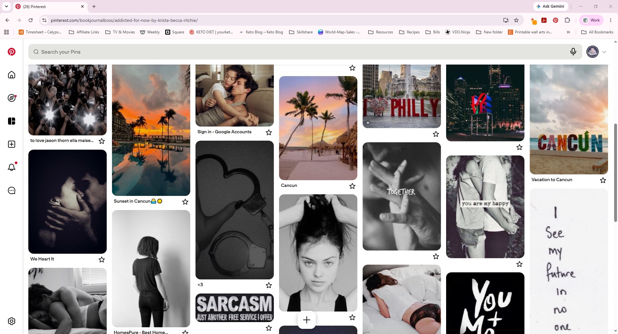618x334 pixels.
Task: Open the Explore compass icon
Action: pyautogui.click(x=12, y=98)
